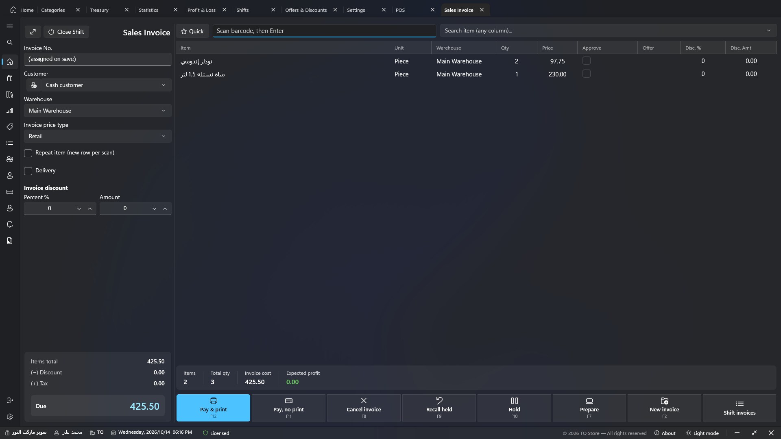Click the logout icon in the sidebar
The width and height of the screenshot is (781, 439).
click(x=10, y=400)
